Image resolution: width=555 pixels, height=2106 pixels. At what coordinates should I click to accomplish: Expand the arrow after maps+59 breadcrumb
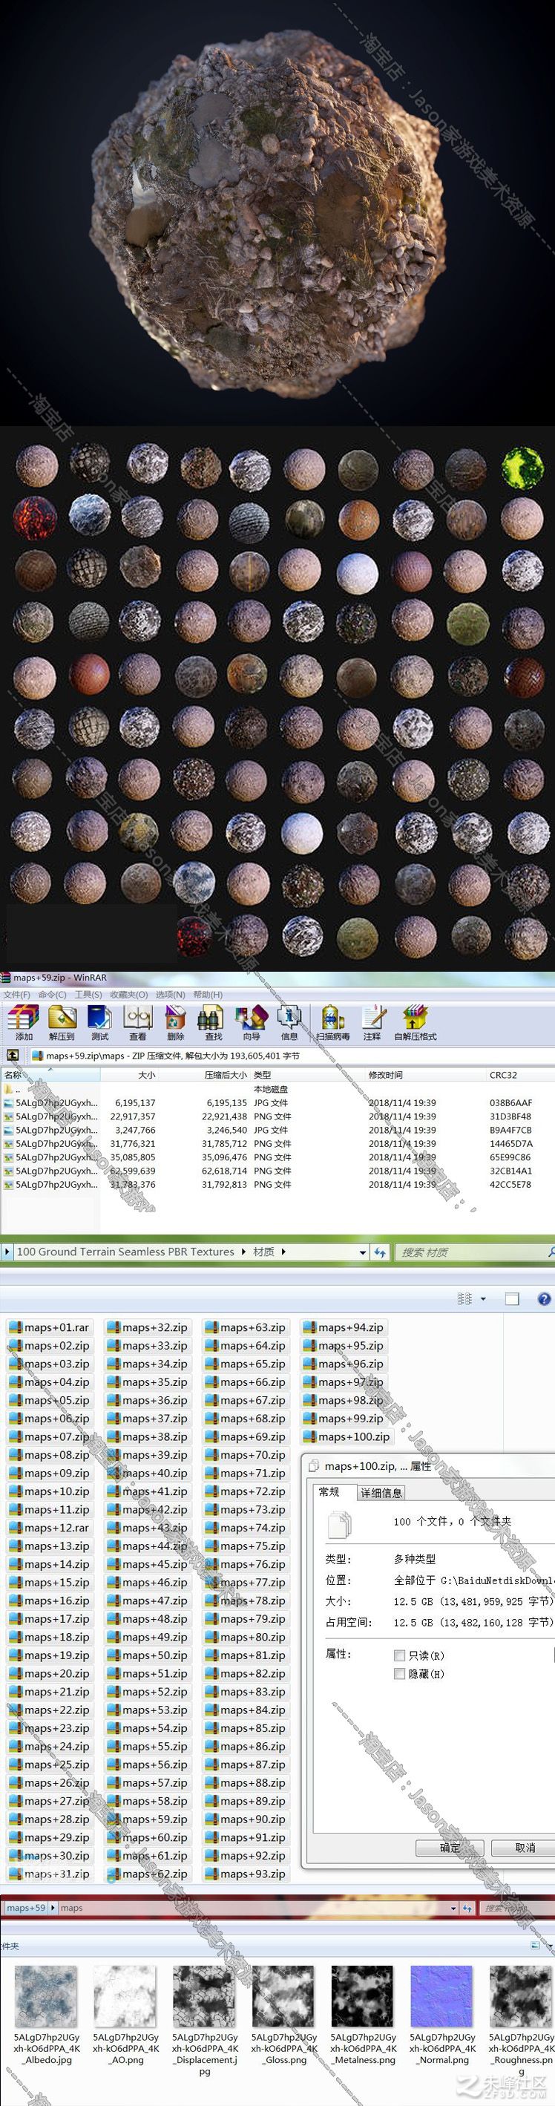[53, 1907]
